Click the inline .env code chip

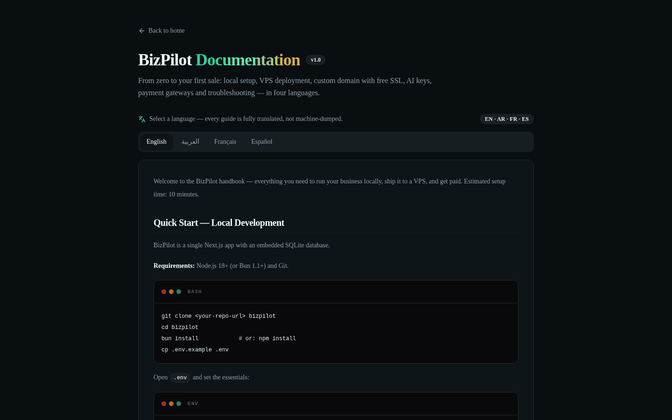[180, 378]
